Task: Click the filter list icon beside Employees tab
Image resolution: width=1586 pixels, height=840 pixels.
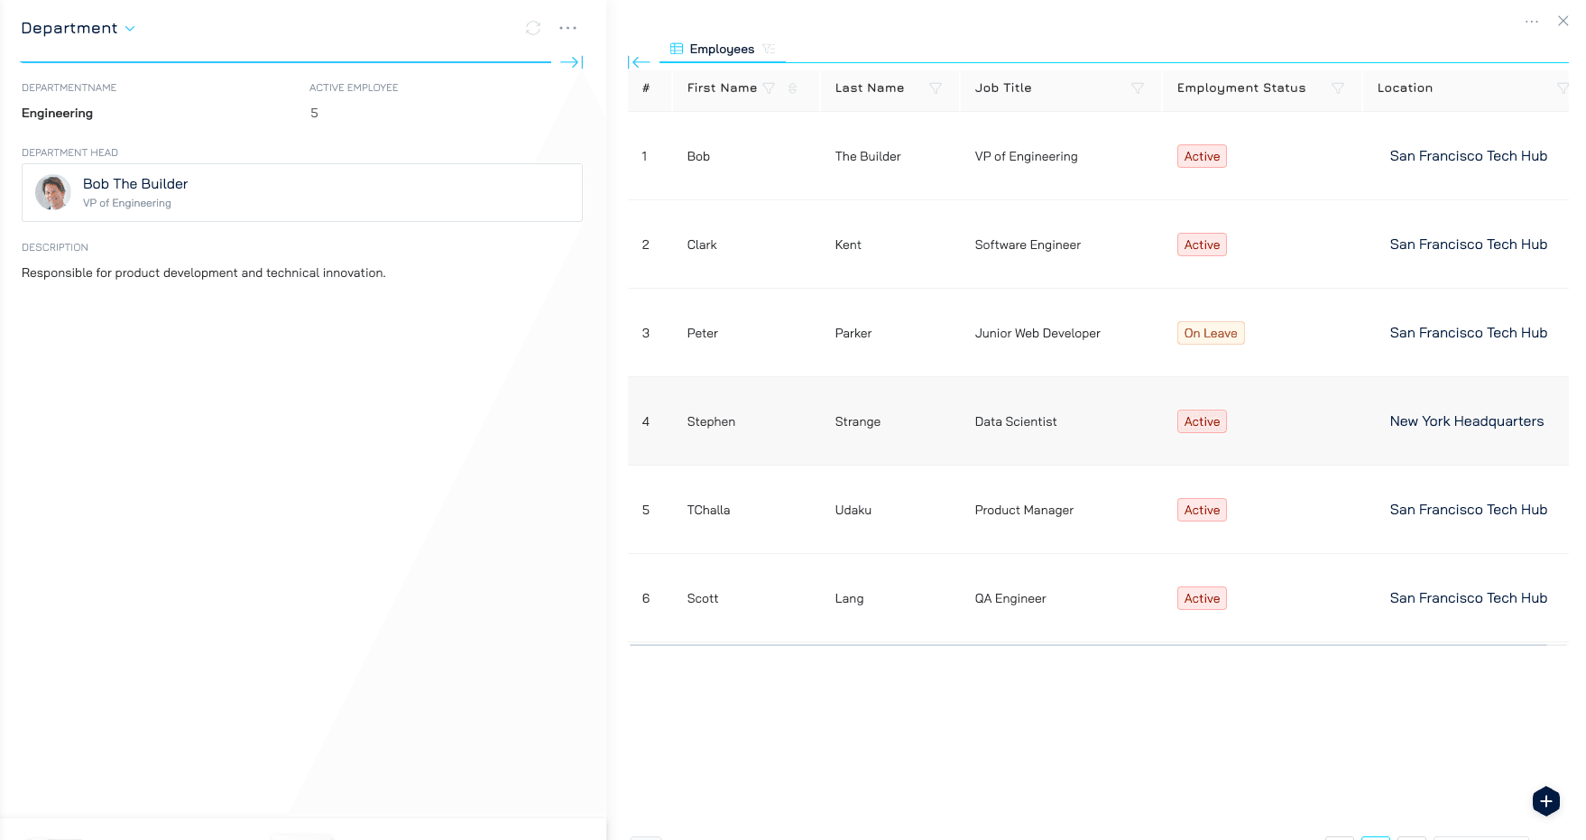Action: coord(769,49)
